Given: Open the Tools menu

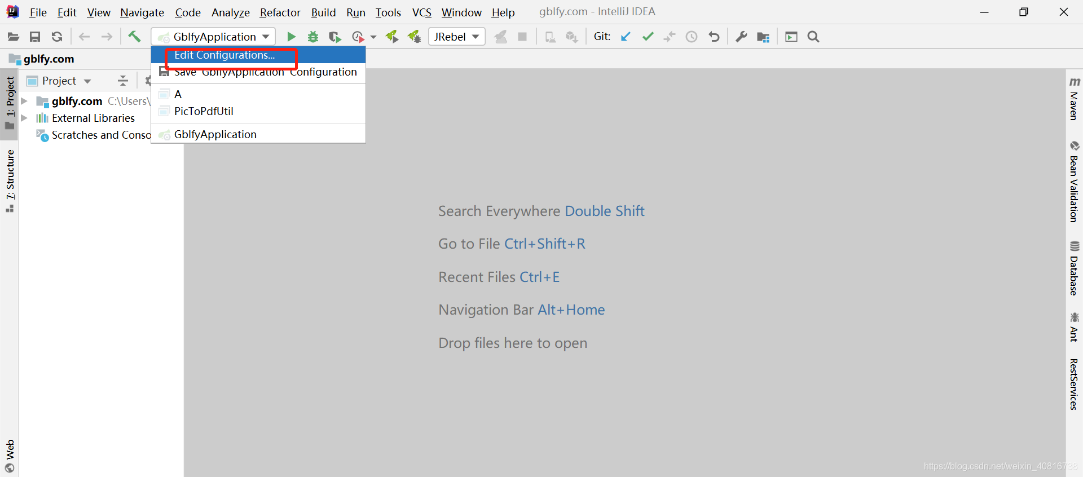Looking at the screenshot, I should [x=388, y=12].
